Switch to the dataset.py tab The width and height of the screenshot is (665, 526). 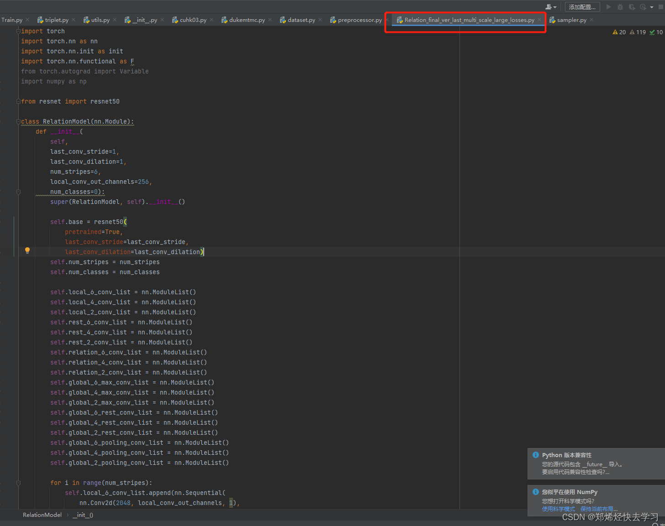point(301,20)
